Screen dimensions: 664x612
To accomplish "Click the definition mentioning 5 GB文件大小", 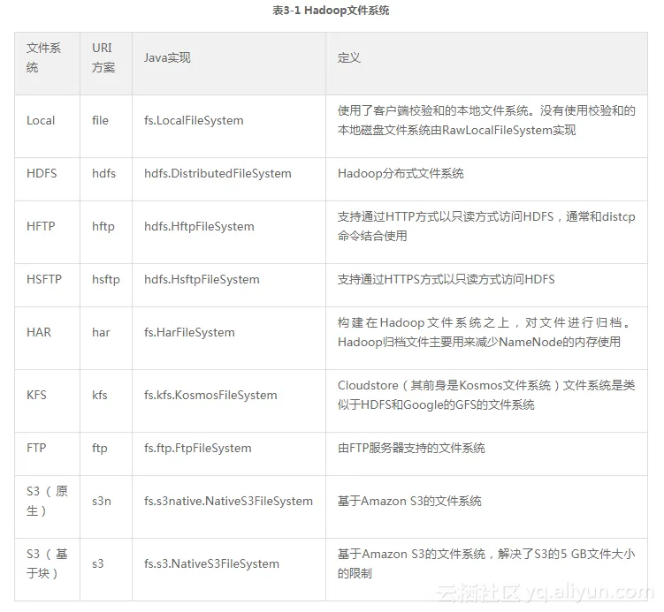I will click(486, 563).
